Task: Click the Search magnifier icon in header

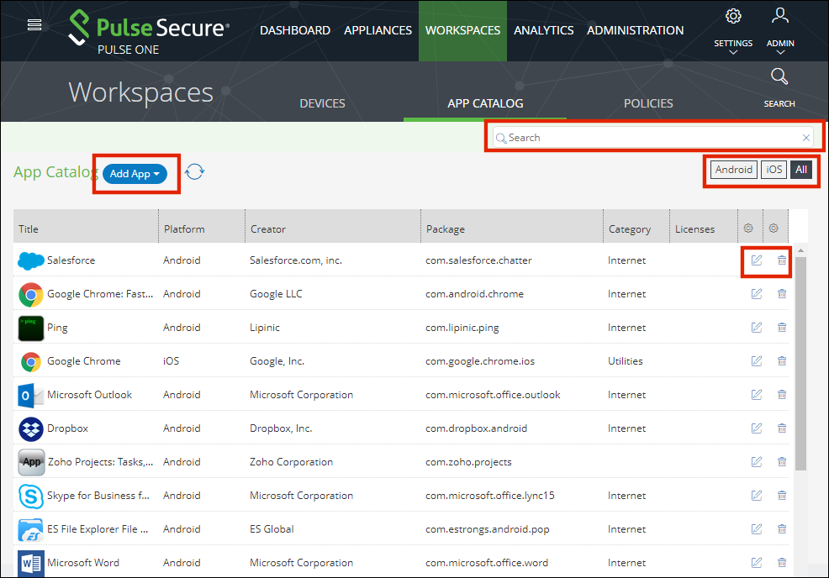Action: 779,76
